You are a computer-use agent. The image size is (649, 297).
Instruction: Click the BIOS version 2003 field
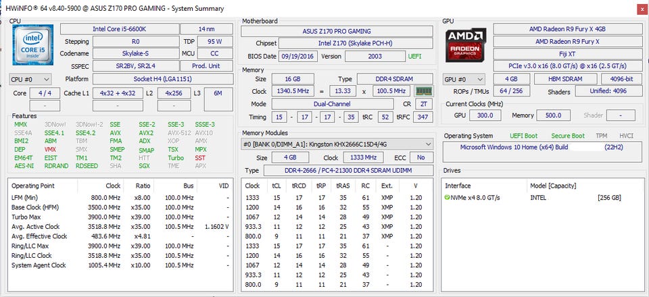[x=375, y=56]
